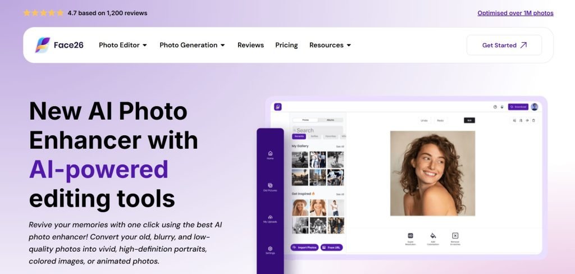This screenshot has height=274, width=575.
Task: Open the Pricing menu item
Action: [x=286, y=45]
